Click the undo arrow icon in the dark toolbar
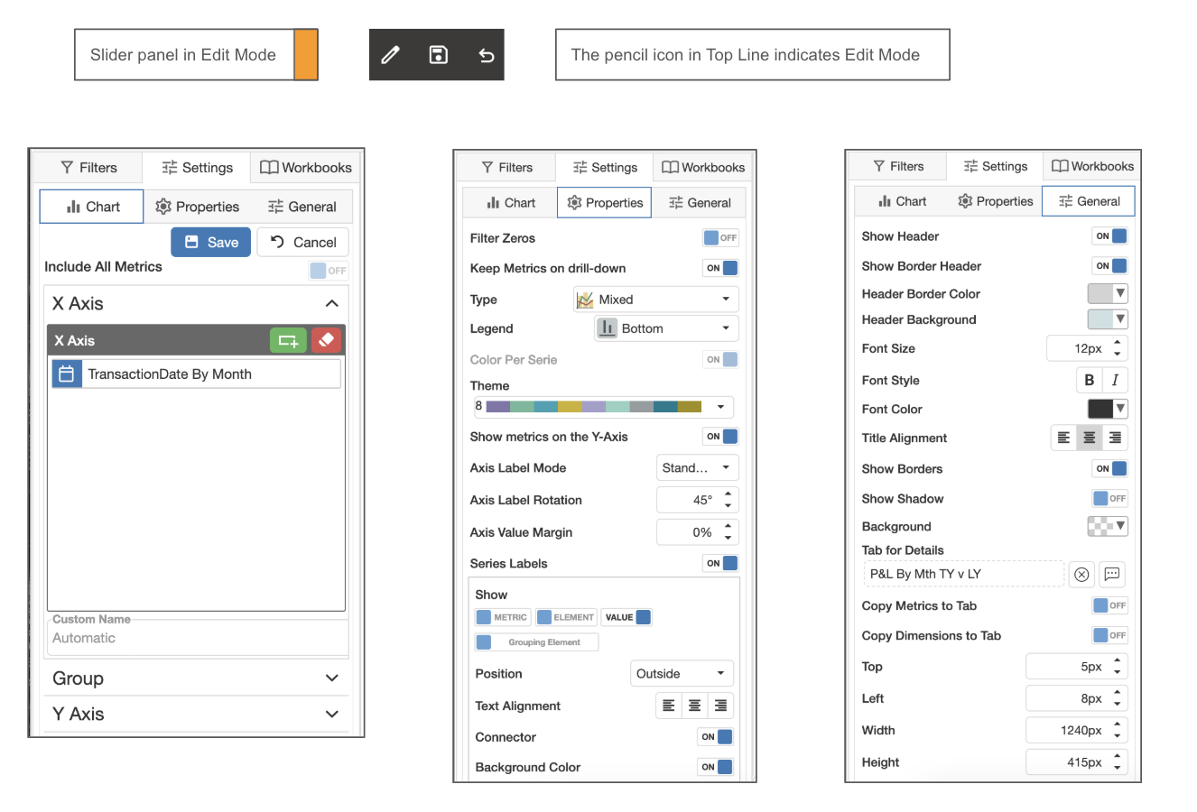The height and width of the screenshot is (812, 1197). pyautogui.click(x=486, y=55)
